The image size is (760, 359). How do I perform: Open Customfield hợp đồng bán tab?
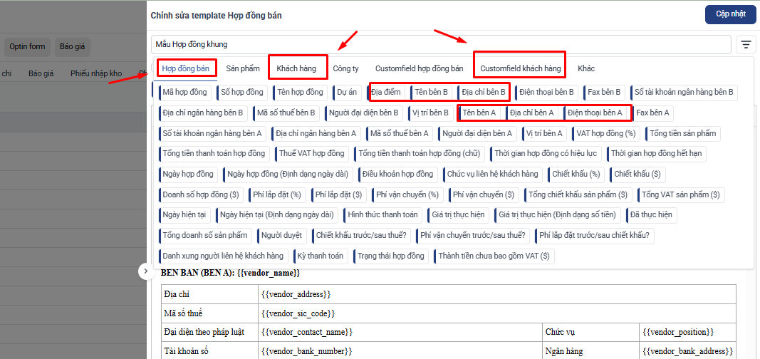pos(420,69)
